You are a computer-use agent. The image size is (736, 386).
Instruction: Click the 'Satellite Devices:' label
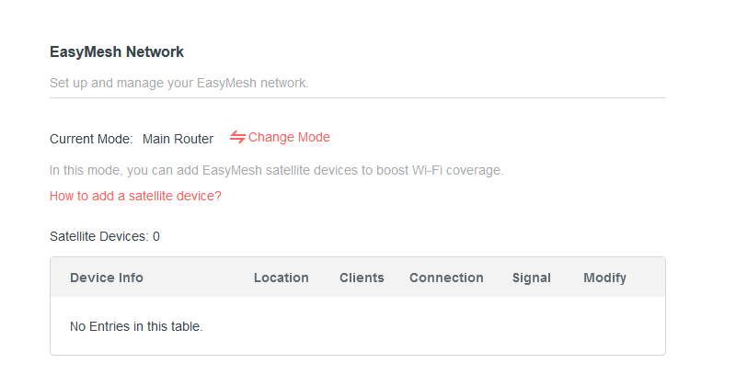(x=98, y=236)
